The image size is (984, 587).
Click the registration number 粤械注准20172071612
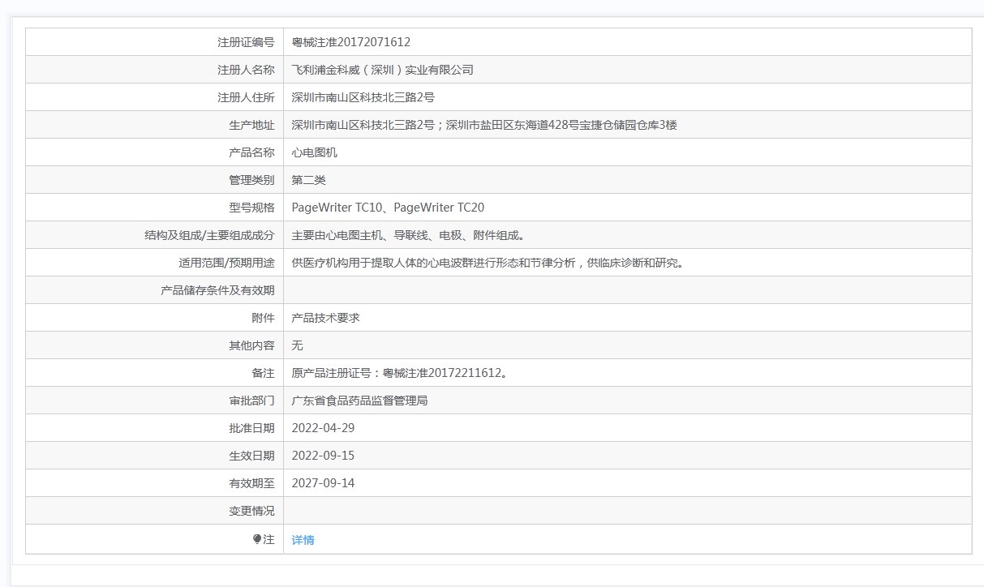(350, 42)
